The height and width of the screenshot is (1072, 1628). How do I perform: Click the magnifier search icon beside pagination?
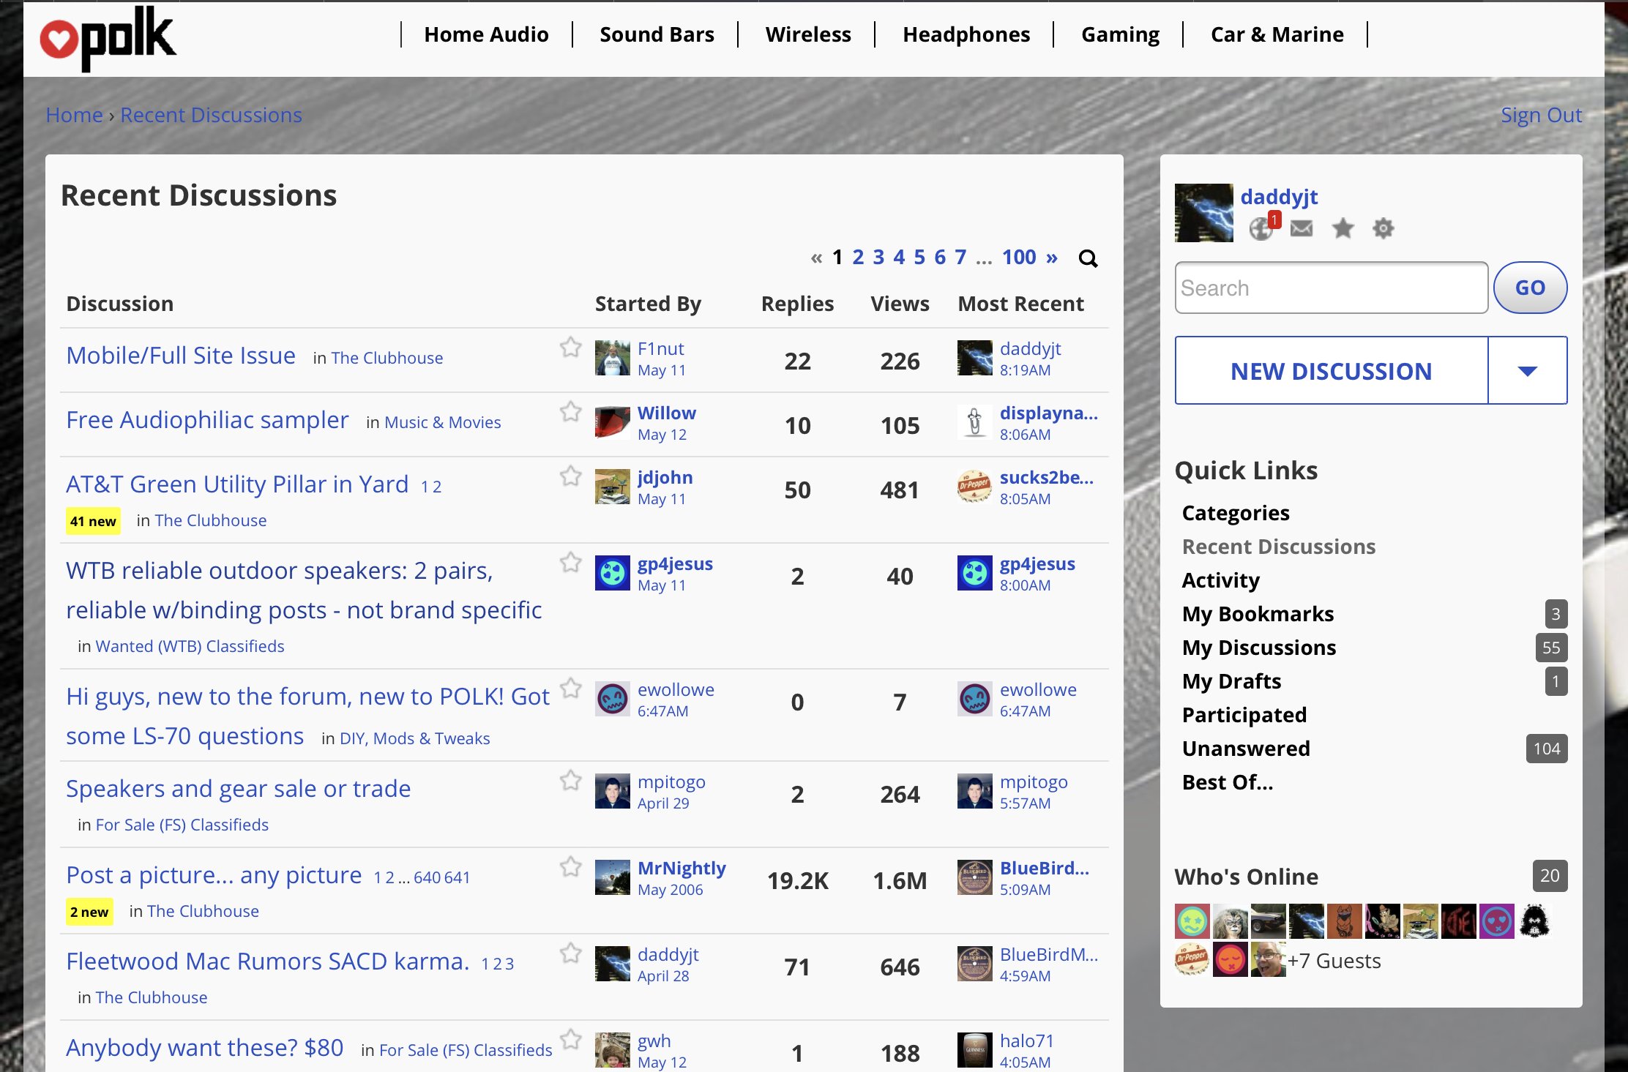pos(1088,258)
